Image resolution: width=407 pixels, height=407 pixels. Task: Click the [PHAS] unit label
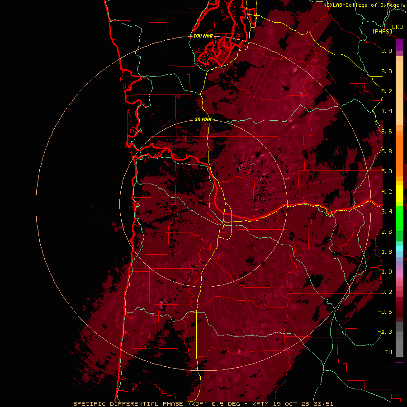(382, 32)
